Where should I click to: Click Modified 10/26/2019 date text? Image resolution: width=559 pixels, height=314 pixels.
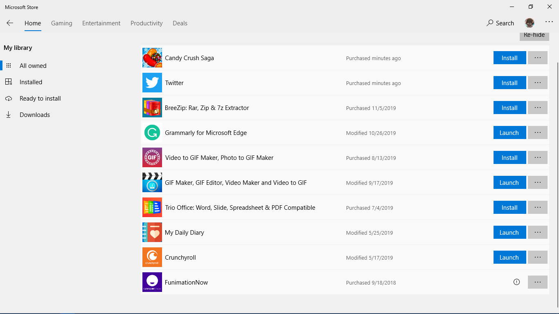(371, 133)
